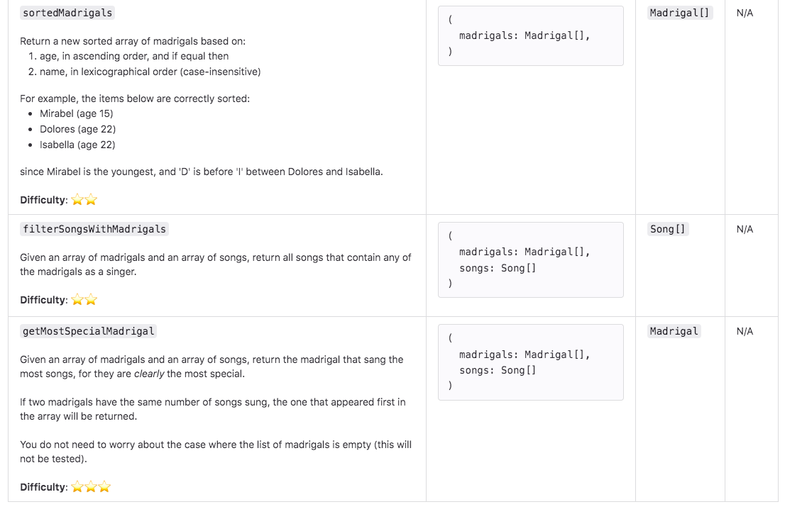
Task: Click the sortedMadrigals function name
Action: click(67, 13)
